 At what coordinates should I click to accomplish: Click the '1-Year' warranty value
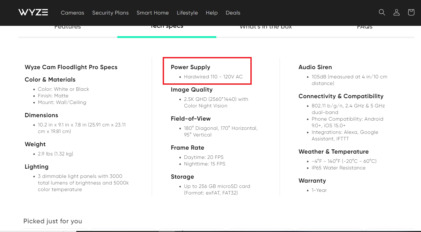tap(319, 190)
